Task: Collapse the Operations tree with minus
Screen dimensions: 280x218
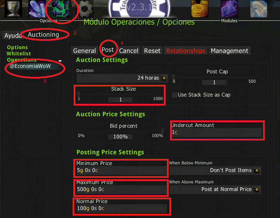Action: (x=60, y=61)
